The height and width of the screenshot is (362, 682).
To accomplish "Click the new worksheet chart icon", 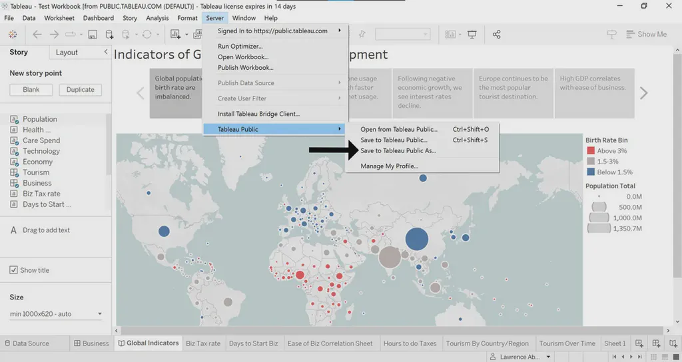I will [x=175, y=35].
